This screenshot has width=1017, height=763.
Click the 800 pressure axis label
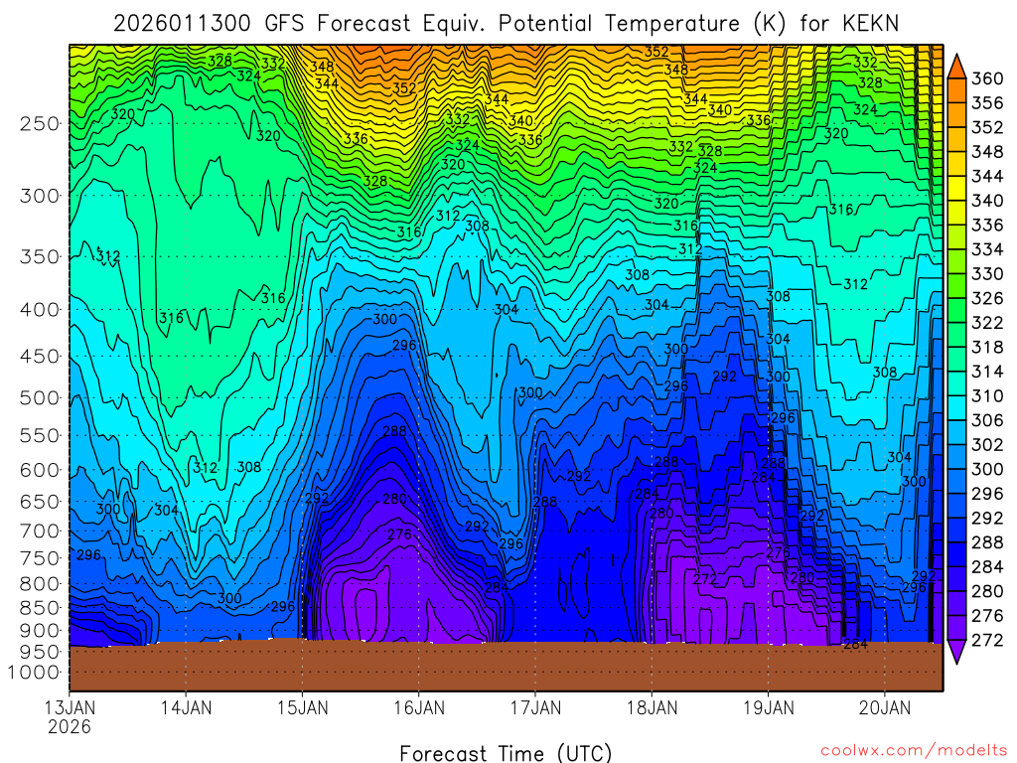(x=40, y=583)
